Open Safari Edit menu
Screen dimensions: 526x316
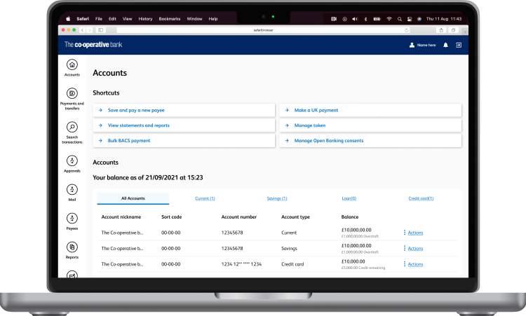point(112,19)
